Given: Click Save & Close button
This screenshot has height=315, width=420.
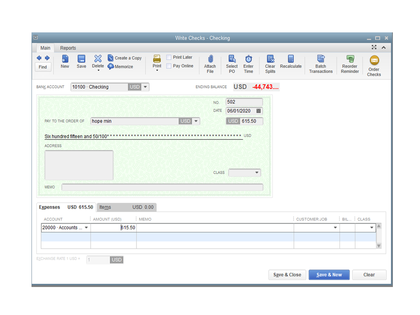Looking at the screenshot, I should (287, 275).
